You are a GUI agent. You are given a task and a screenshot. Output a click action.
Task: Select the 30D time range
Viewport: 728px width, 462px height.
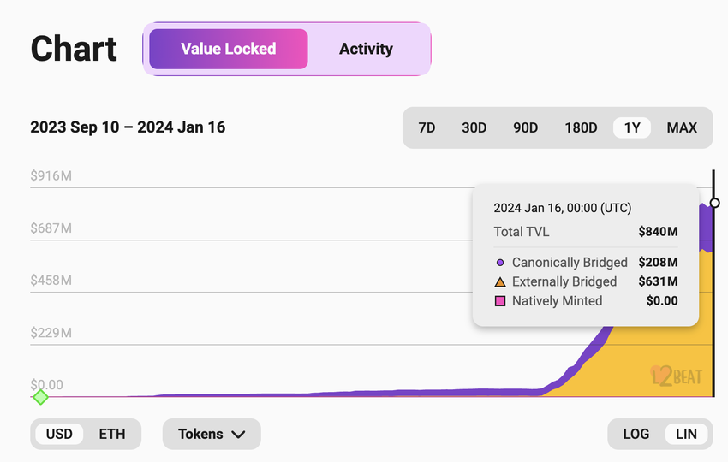coord(474,127)
